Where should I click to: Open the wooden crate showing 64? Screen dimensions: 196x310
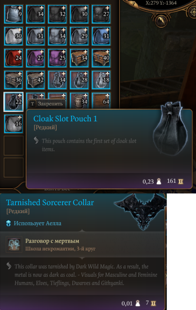(x=101, y=101)
